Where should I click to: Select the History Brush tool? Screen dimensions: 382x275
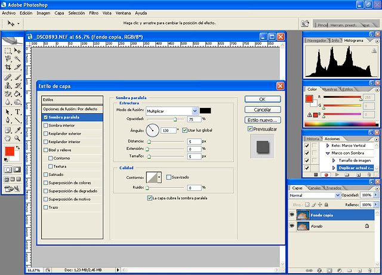pyautogui.click(x=17, y=85)
